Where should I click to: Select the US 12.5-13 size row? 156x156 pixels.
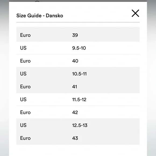coord(78,125)
